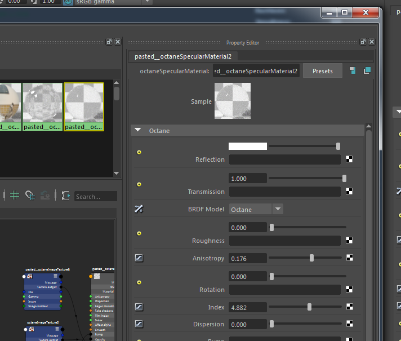
Task: Click the Gamma row on pasted__octaneImageTexture8 node
Action: [42, 296]
